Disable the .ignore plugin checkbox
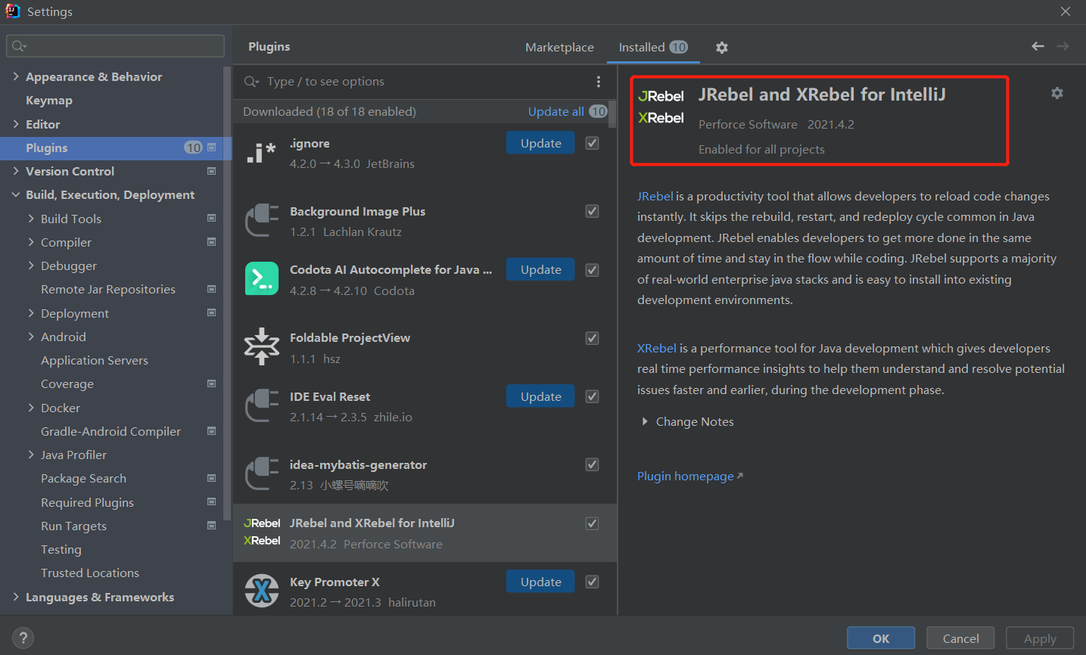The height and width of the screenshot is (655, 1086). click(x=593, y=143)
